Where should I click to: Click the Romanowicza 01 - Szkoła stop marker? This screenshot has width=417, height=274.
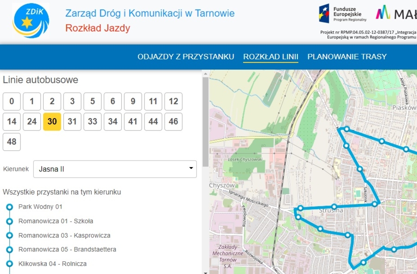[x=9, y=221]
